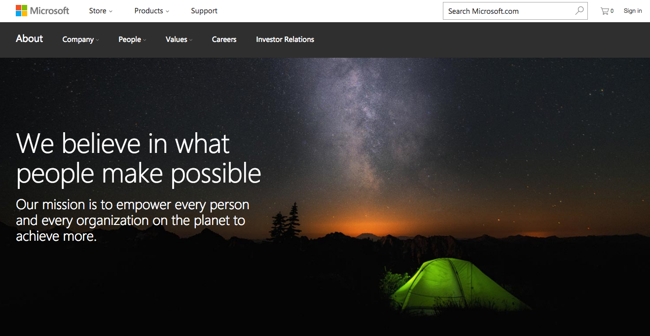The image size is (650, 336).
Task: Click the Sign in link
Action: point(633,11)
